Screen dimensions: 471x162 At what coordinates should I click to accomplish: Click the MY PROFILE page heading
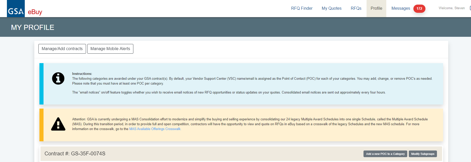(33, 27)
